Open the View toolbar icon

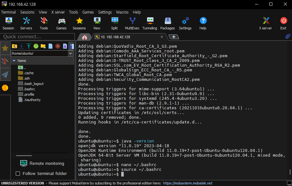[97, 23]
